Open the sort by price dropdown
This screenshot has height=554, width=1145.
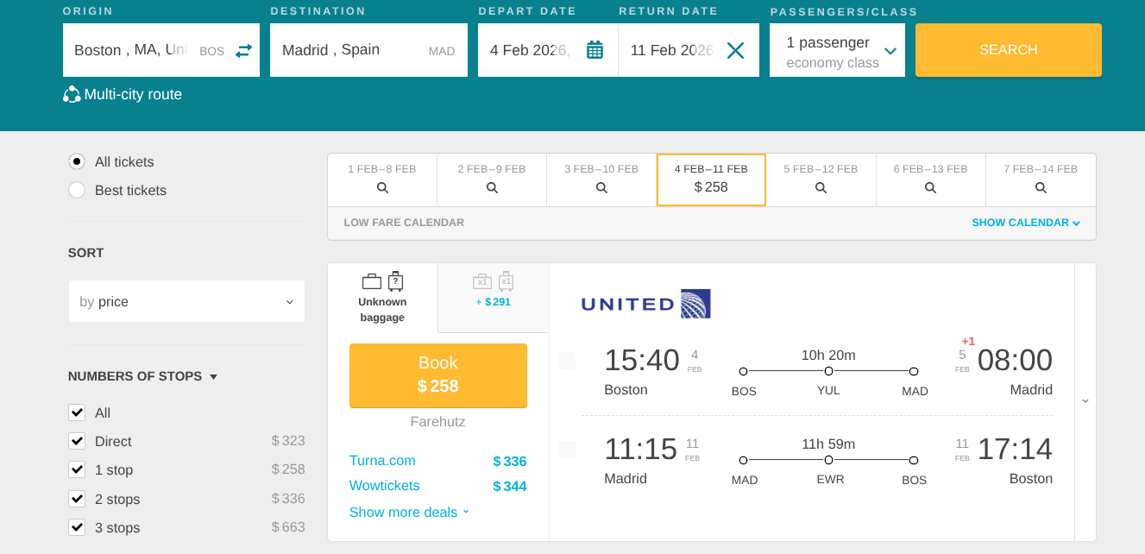click(x=186, y=302)
